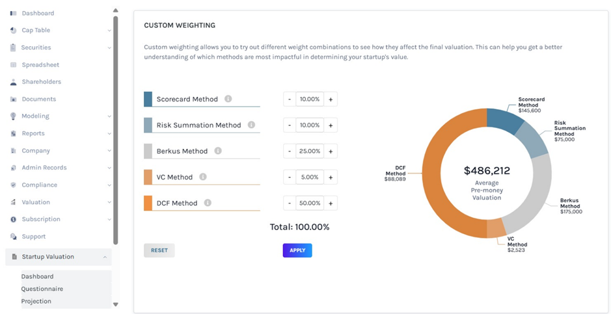Open info icon beside Scorecard Method
The width and height of the screenshot is (611, 314).
click(228, 99)
